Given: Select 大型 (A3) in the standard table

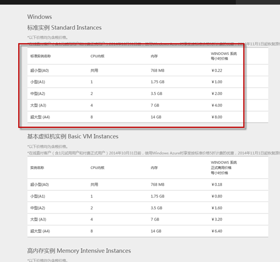Looking at the screenshot, I should click(x=38, y=105).
